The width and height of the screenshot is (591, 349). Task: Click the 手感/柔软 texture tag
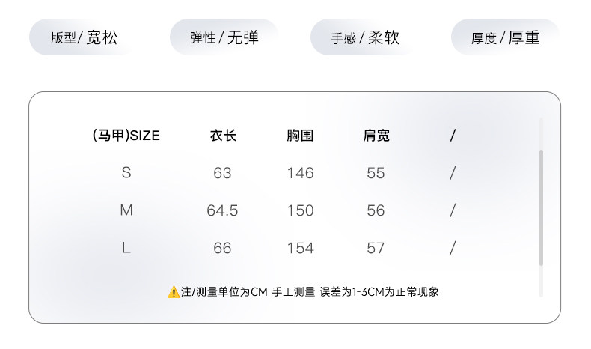pyautogui.click(x=365, y=37)
